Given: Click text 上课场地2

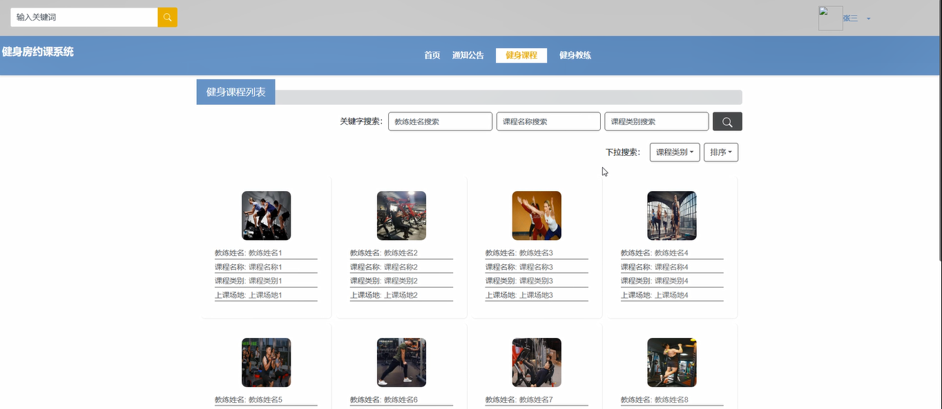Looking at the screenshot, I should coord(401,295).
